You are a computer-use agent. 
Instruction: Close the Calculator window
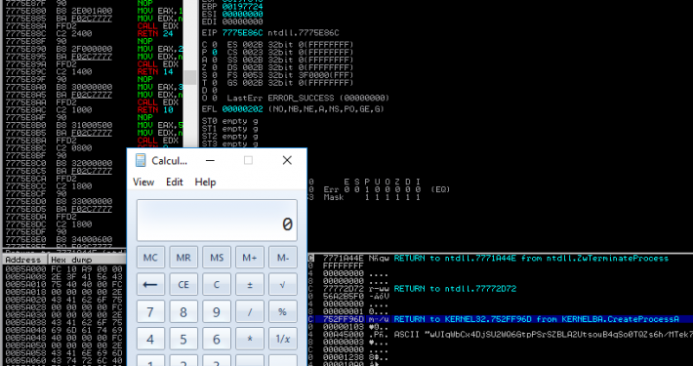pos(287,160)
